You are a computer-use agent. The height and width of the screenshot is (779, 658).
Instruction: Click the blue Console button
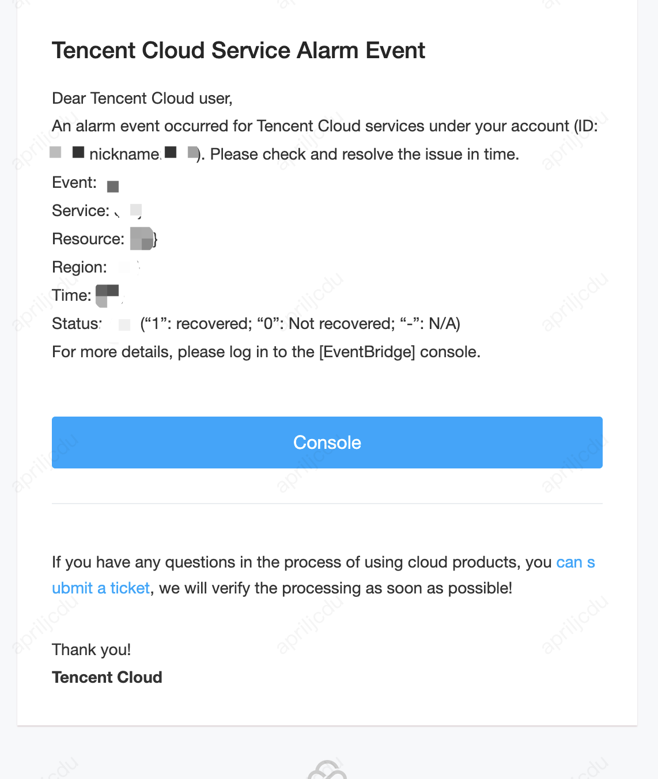(x=327, y=442)
